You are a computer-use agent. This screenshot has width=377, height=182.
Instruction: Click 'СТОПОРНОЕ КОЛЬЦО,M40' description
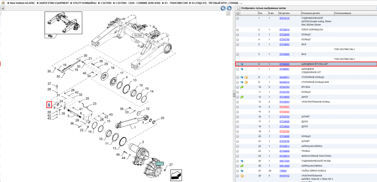(x=315, y=82)
